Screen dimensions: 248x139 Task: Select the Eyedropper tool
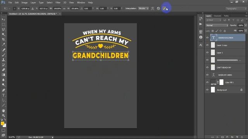[3, 44]
